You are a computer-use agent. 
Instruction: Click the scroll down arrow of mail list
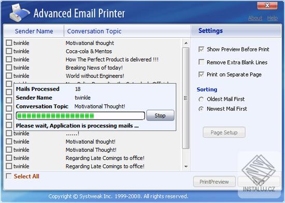(186, 166)
